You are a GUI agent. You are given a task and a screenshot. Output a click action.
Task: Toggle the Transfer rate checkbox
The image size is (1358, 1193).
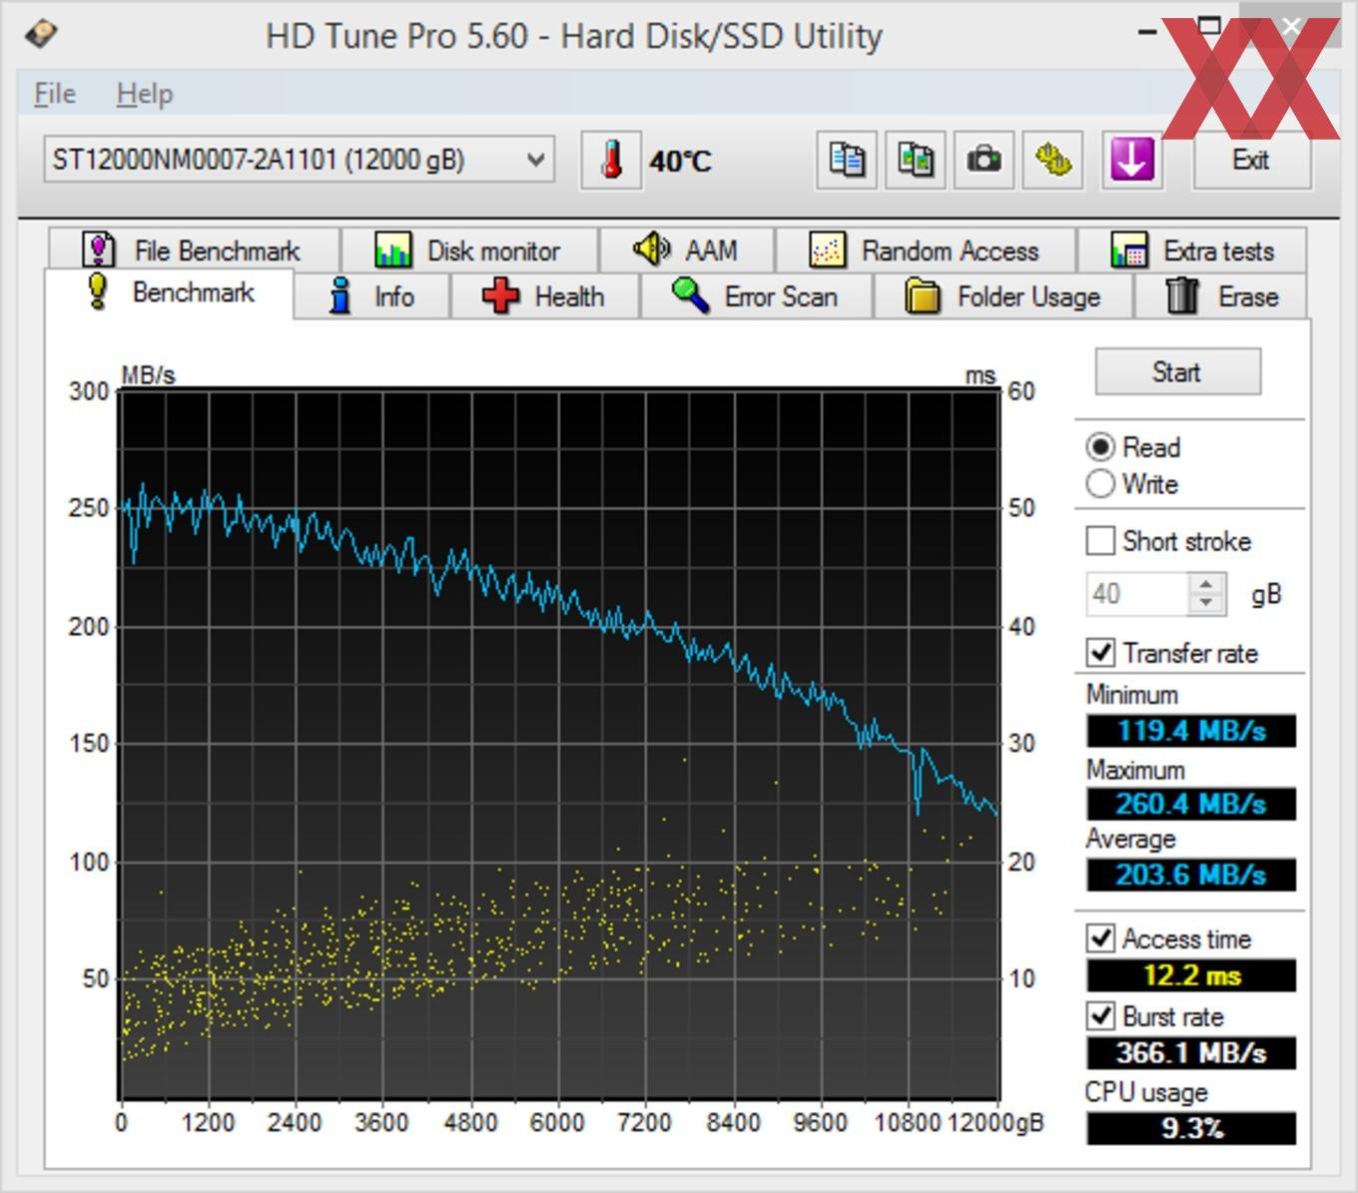(1100, 653)
